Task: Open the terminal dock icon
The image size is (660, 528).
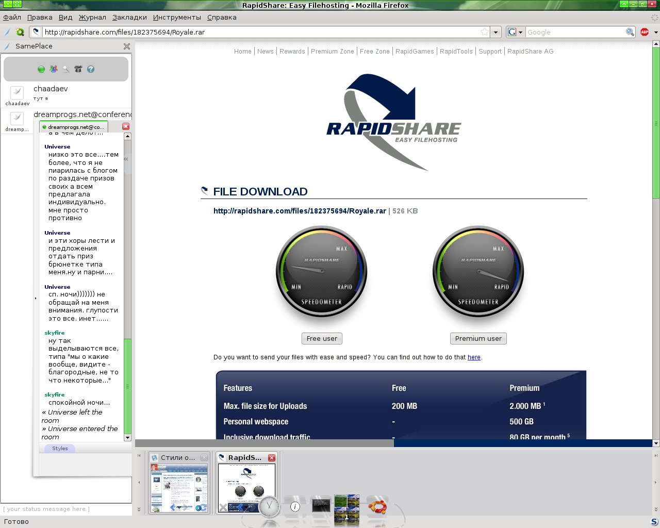Action: pos(321,506)
